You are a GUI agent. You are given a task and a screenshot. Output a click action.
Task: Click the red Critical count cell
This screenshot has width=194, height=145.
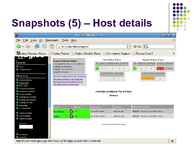pos(160,69)
